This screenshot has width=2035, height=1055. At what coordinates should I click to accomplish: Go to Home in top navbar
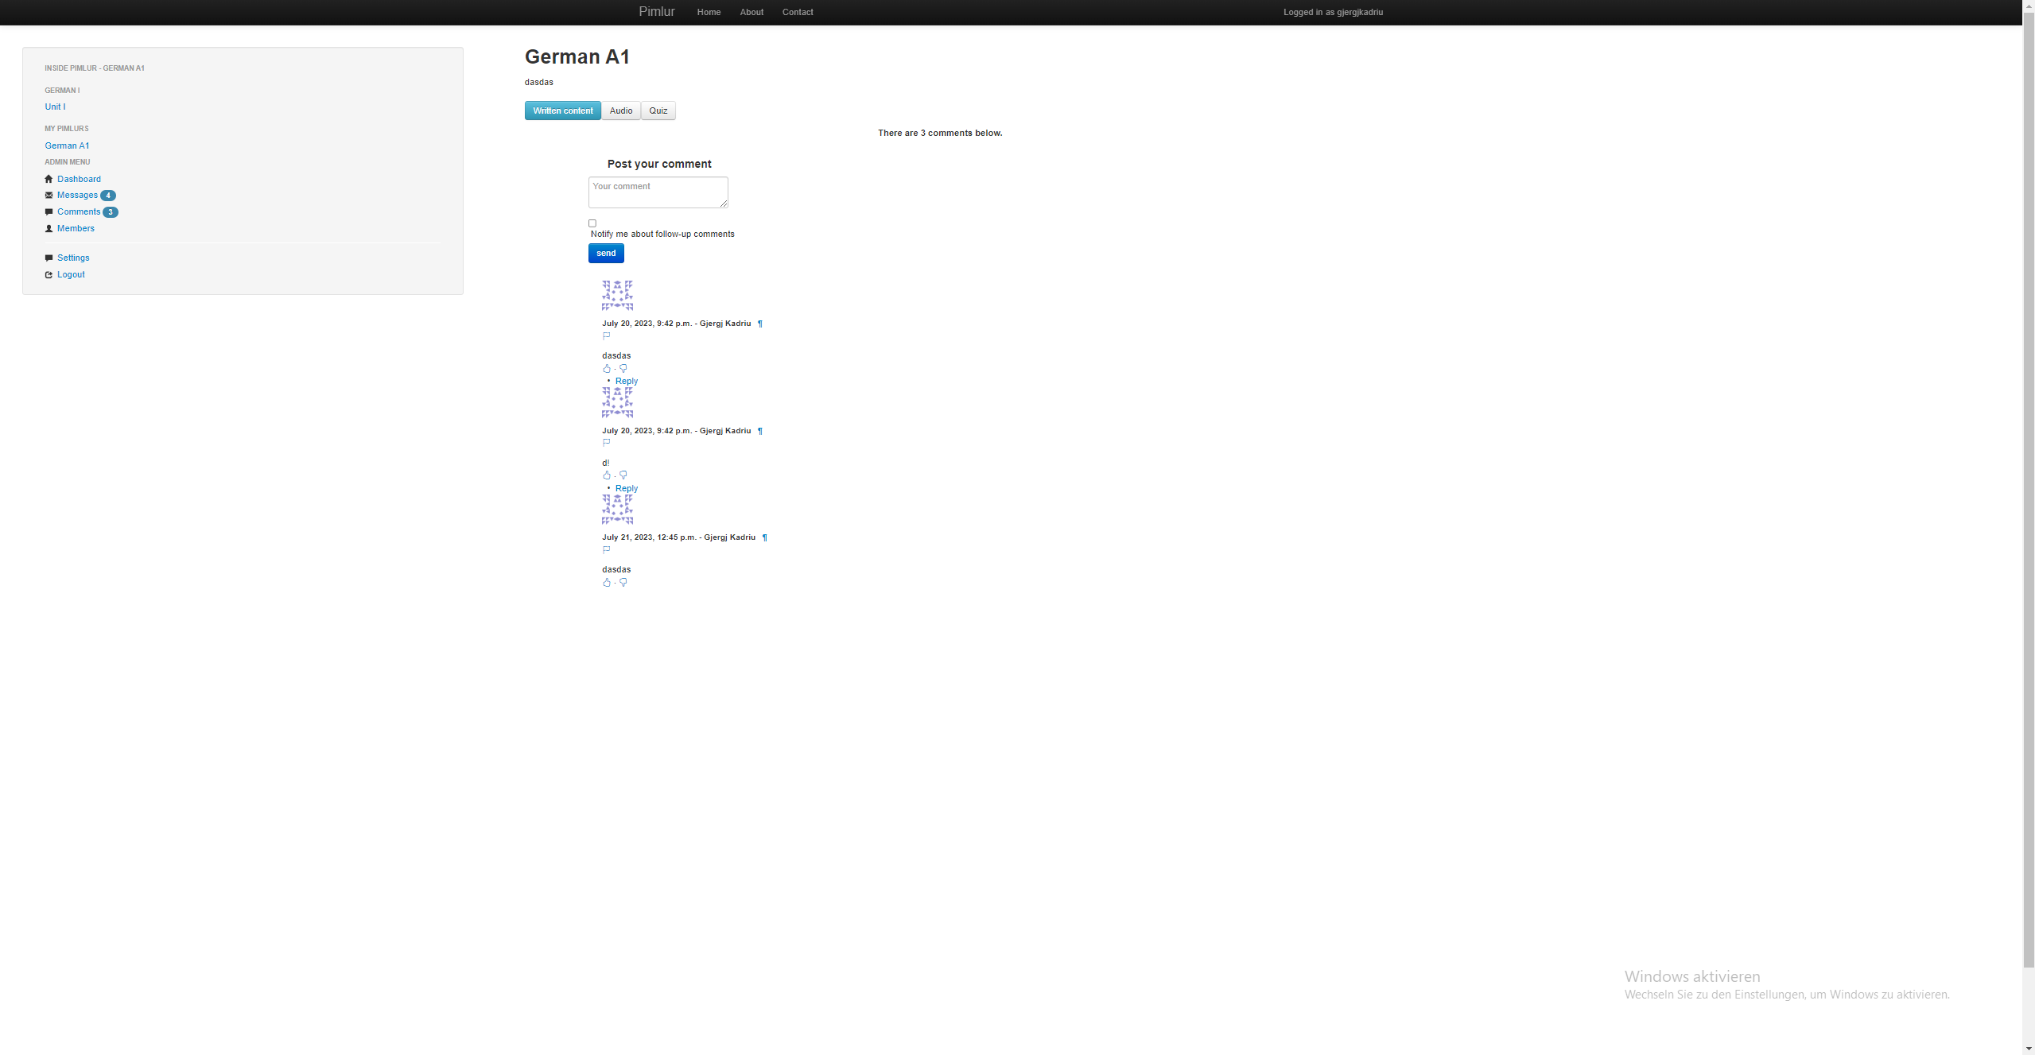click(x=709, y=12)
